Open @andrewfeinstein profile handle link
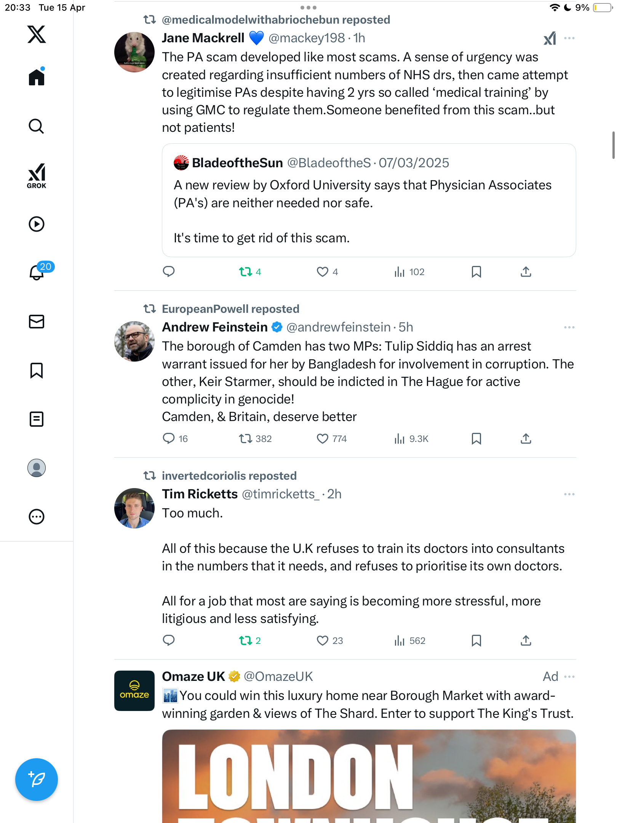The height and width of the screenshot is (823, 617). pyautogui.click(x=338, y=327)
